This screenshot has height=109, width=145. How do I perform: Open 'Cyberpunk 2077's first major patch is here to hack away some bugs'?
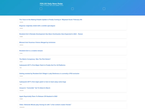(43, 82)
